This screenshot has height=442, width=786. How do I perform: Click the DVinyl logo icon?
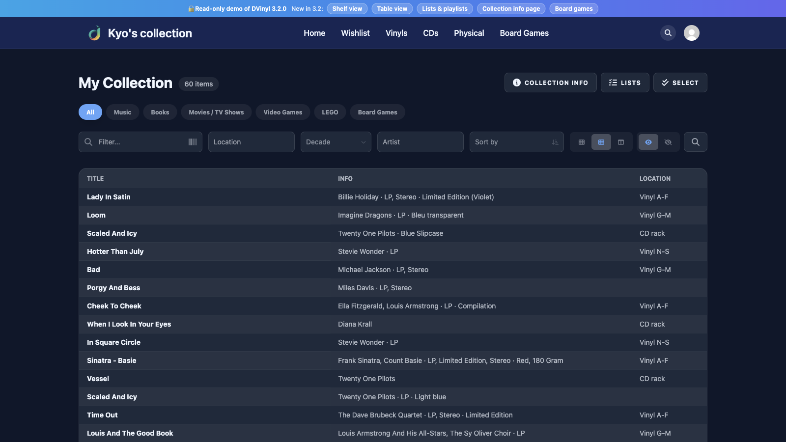(94, 33)
